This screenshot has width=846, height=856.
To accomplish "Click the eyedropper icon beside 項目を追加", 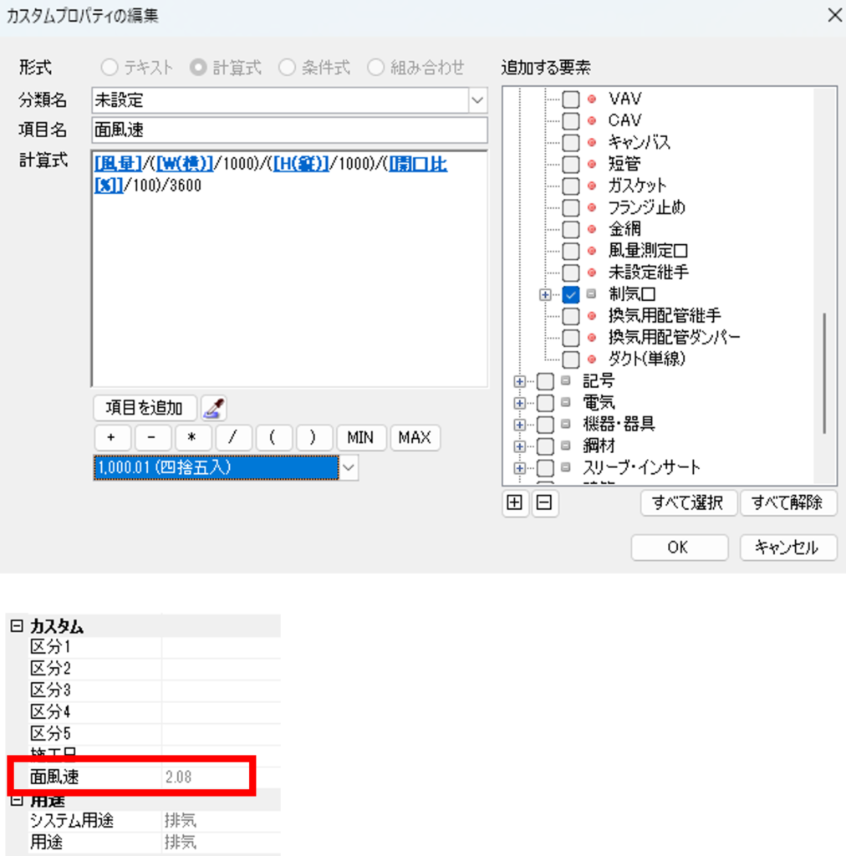I will click(x=214, y=408).
